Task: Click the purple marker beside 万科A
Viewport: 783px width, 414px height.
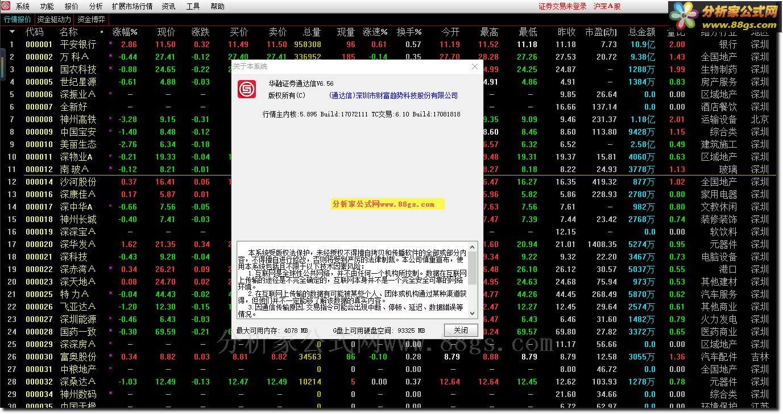Action: click(110, 56)
